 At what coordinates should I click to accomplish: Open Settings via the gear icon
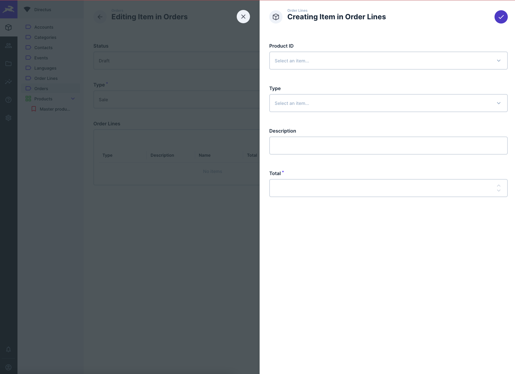coord(9,118)
